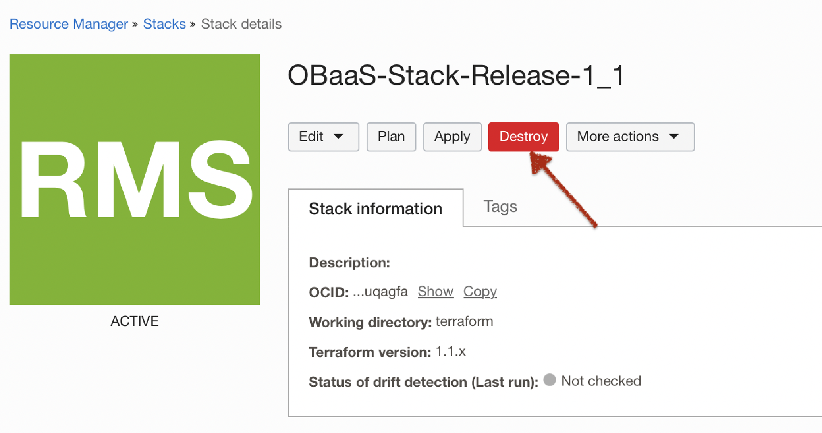822x433 pixels.
Task: Run a Plan on the stack
Action: (391, 136)
